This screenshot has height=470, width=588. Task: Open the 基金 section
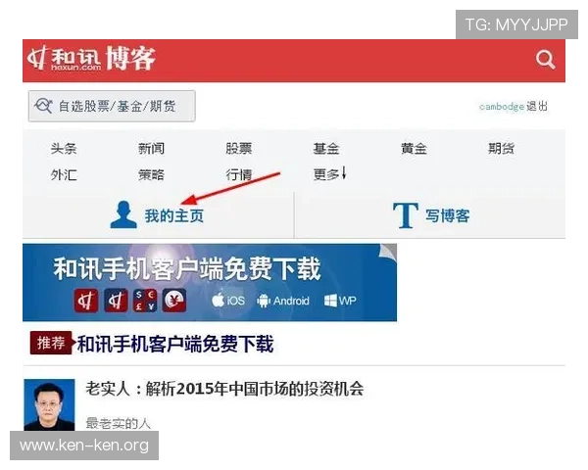tap(326, 149)
